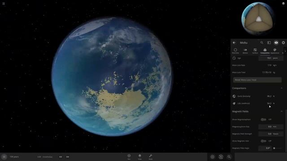Collapse the Magnetic Fields section
Screen dimensions: 287x161
click(x=282, y=111)
